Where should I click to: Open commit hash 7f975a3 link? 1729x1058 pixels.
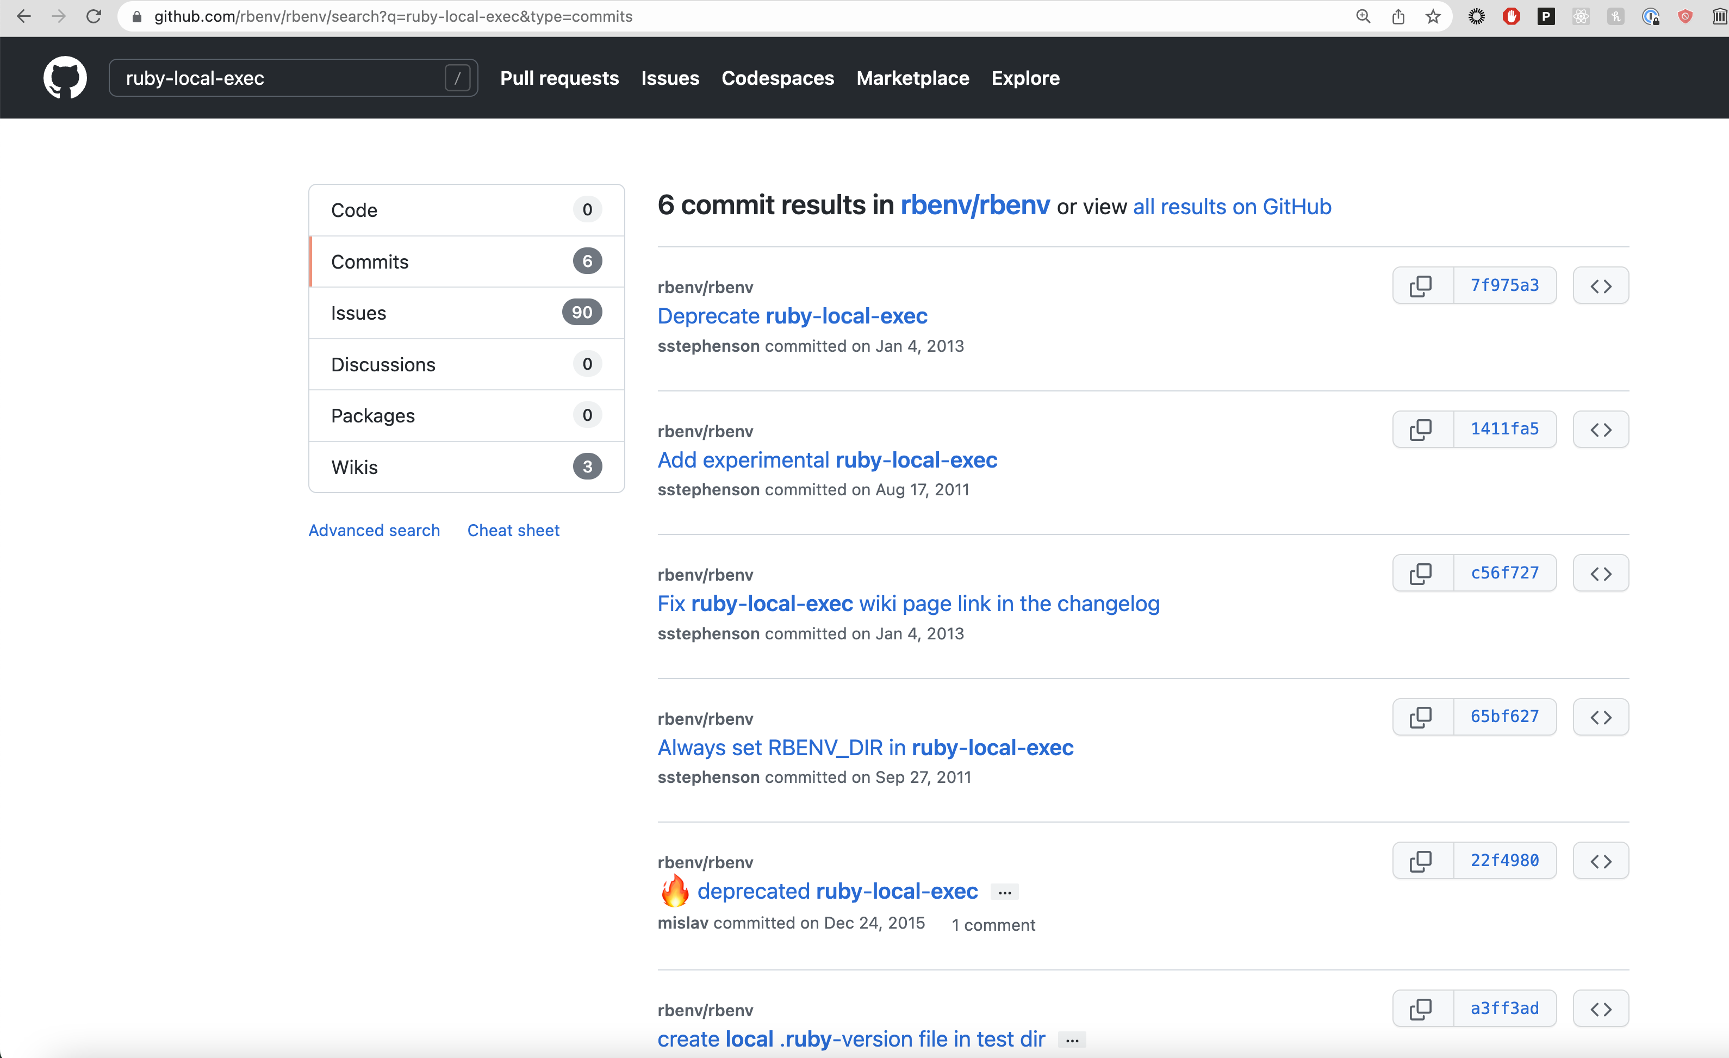pyautogui.click(x=1504, y=285)
